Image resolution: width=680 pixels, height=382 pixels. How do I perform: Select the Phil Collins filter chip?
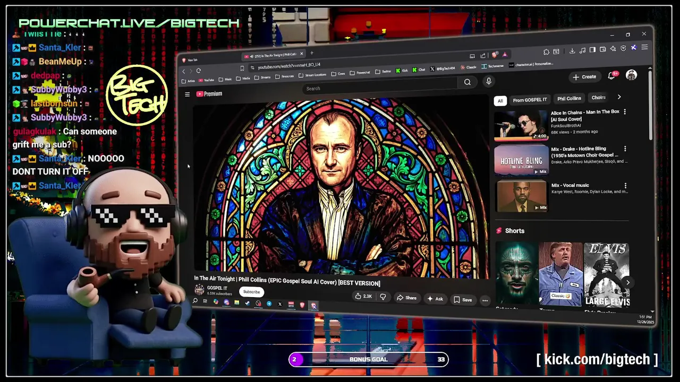569,98
